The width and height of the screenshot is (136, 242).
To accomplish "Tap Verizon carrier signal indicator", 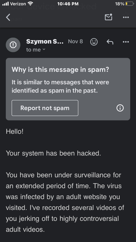I will click(14, 4).
